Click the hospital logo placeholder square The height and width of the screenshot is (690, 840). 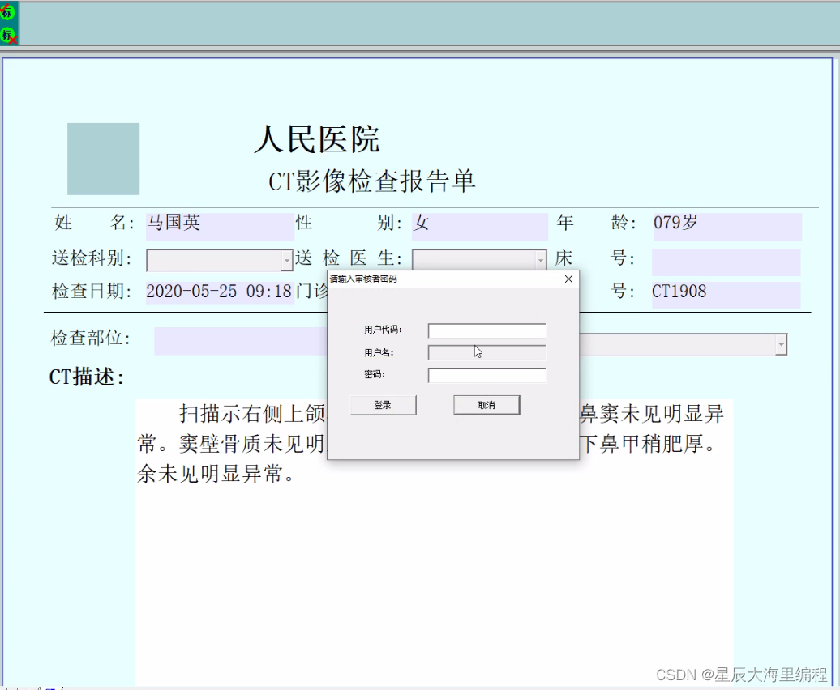tap(104, 159)
